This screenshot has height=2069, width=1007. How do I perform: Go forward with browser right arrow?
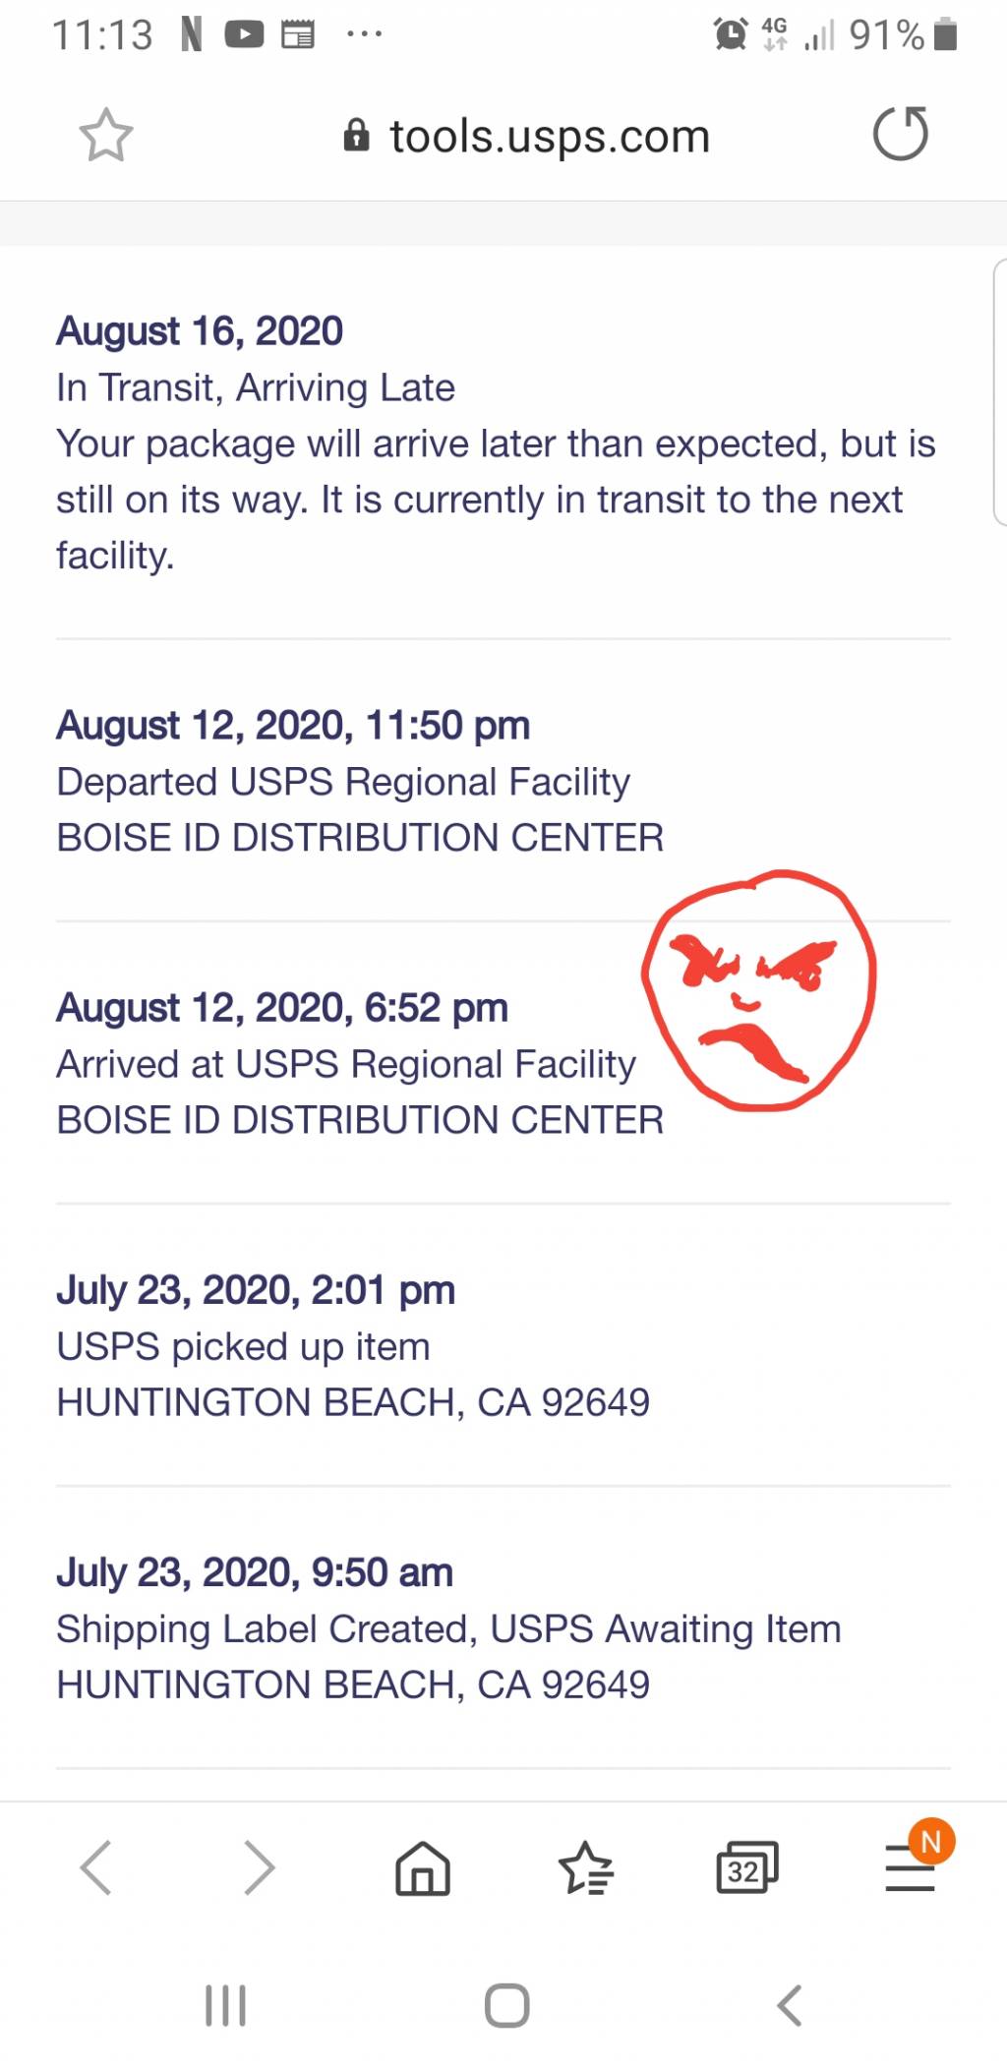[x=259, y=1866]
